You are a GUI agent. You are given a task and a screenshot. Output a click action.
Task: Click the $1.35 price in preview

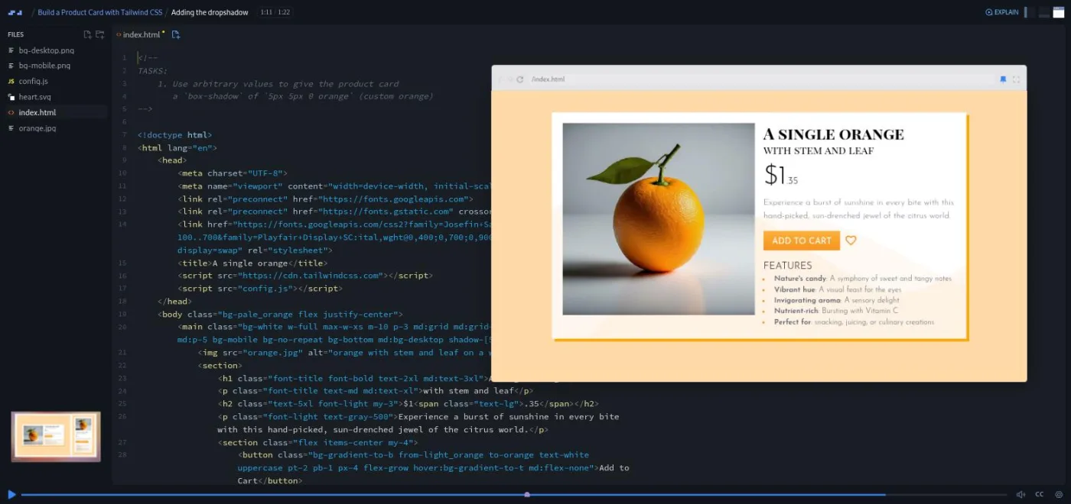click(x=780, y=176)
